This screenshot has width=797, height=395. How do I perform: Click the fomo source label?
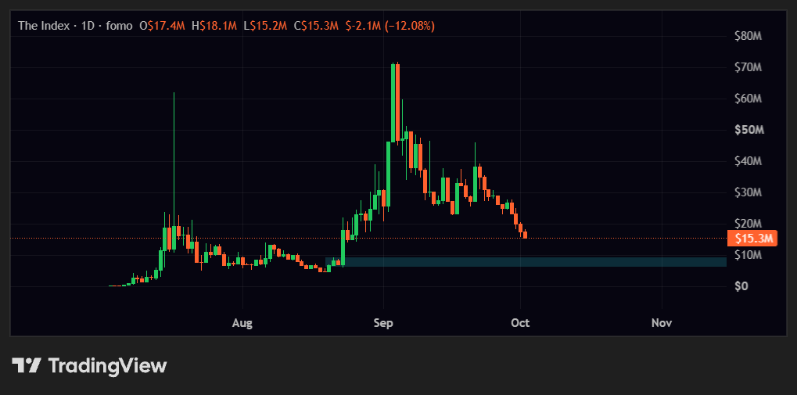[118, 26]
